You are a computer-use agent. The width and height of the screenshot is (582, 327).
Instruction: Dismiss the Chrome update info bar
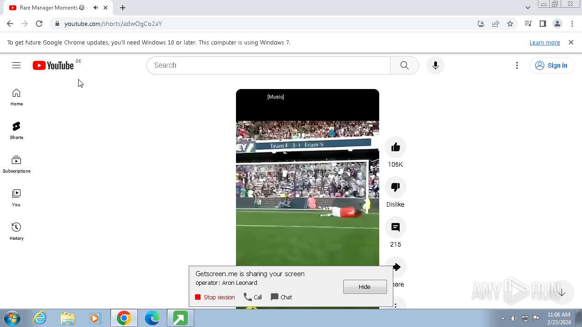pyautogui.click(x=571, y=42)
